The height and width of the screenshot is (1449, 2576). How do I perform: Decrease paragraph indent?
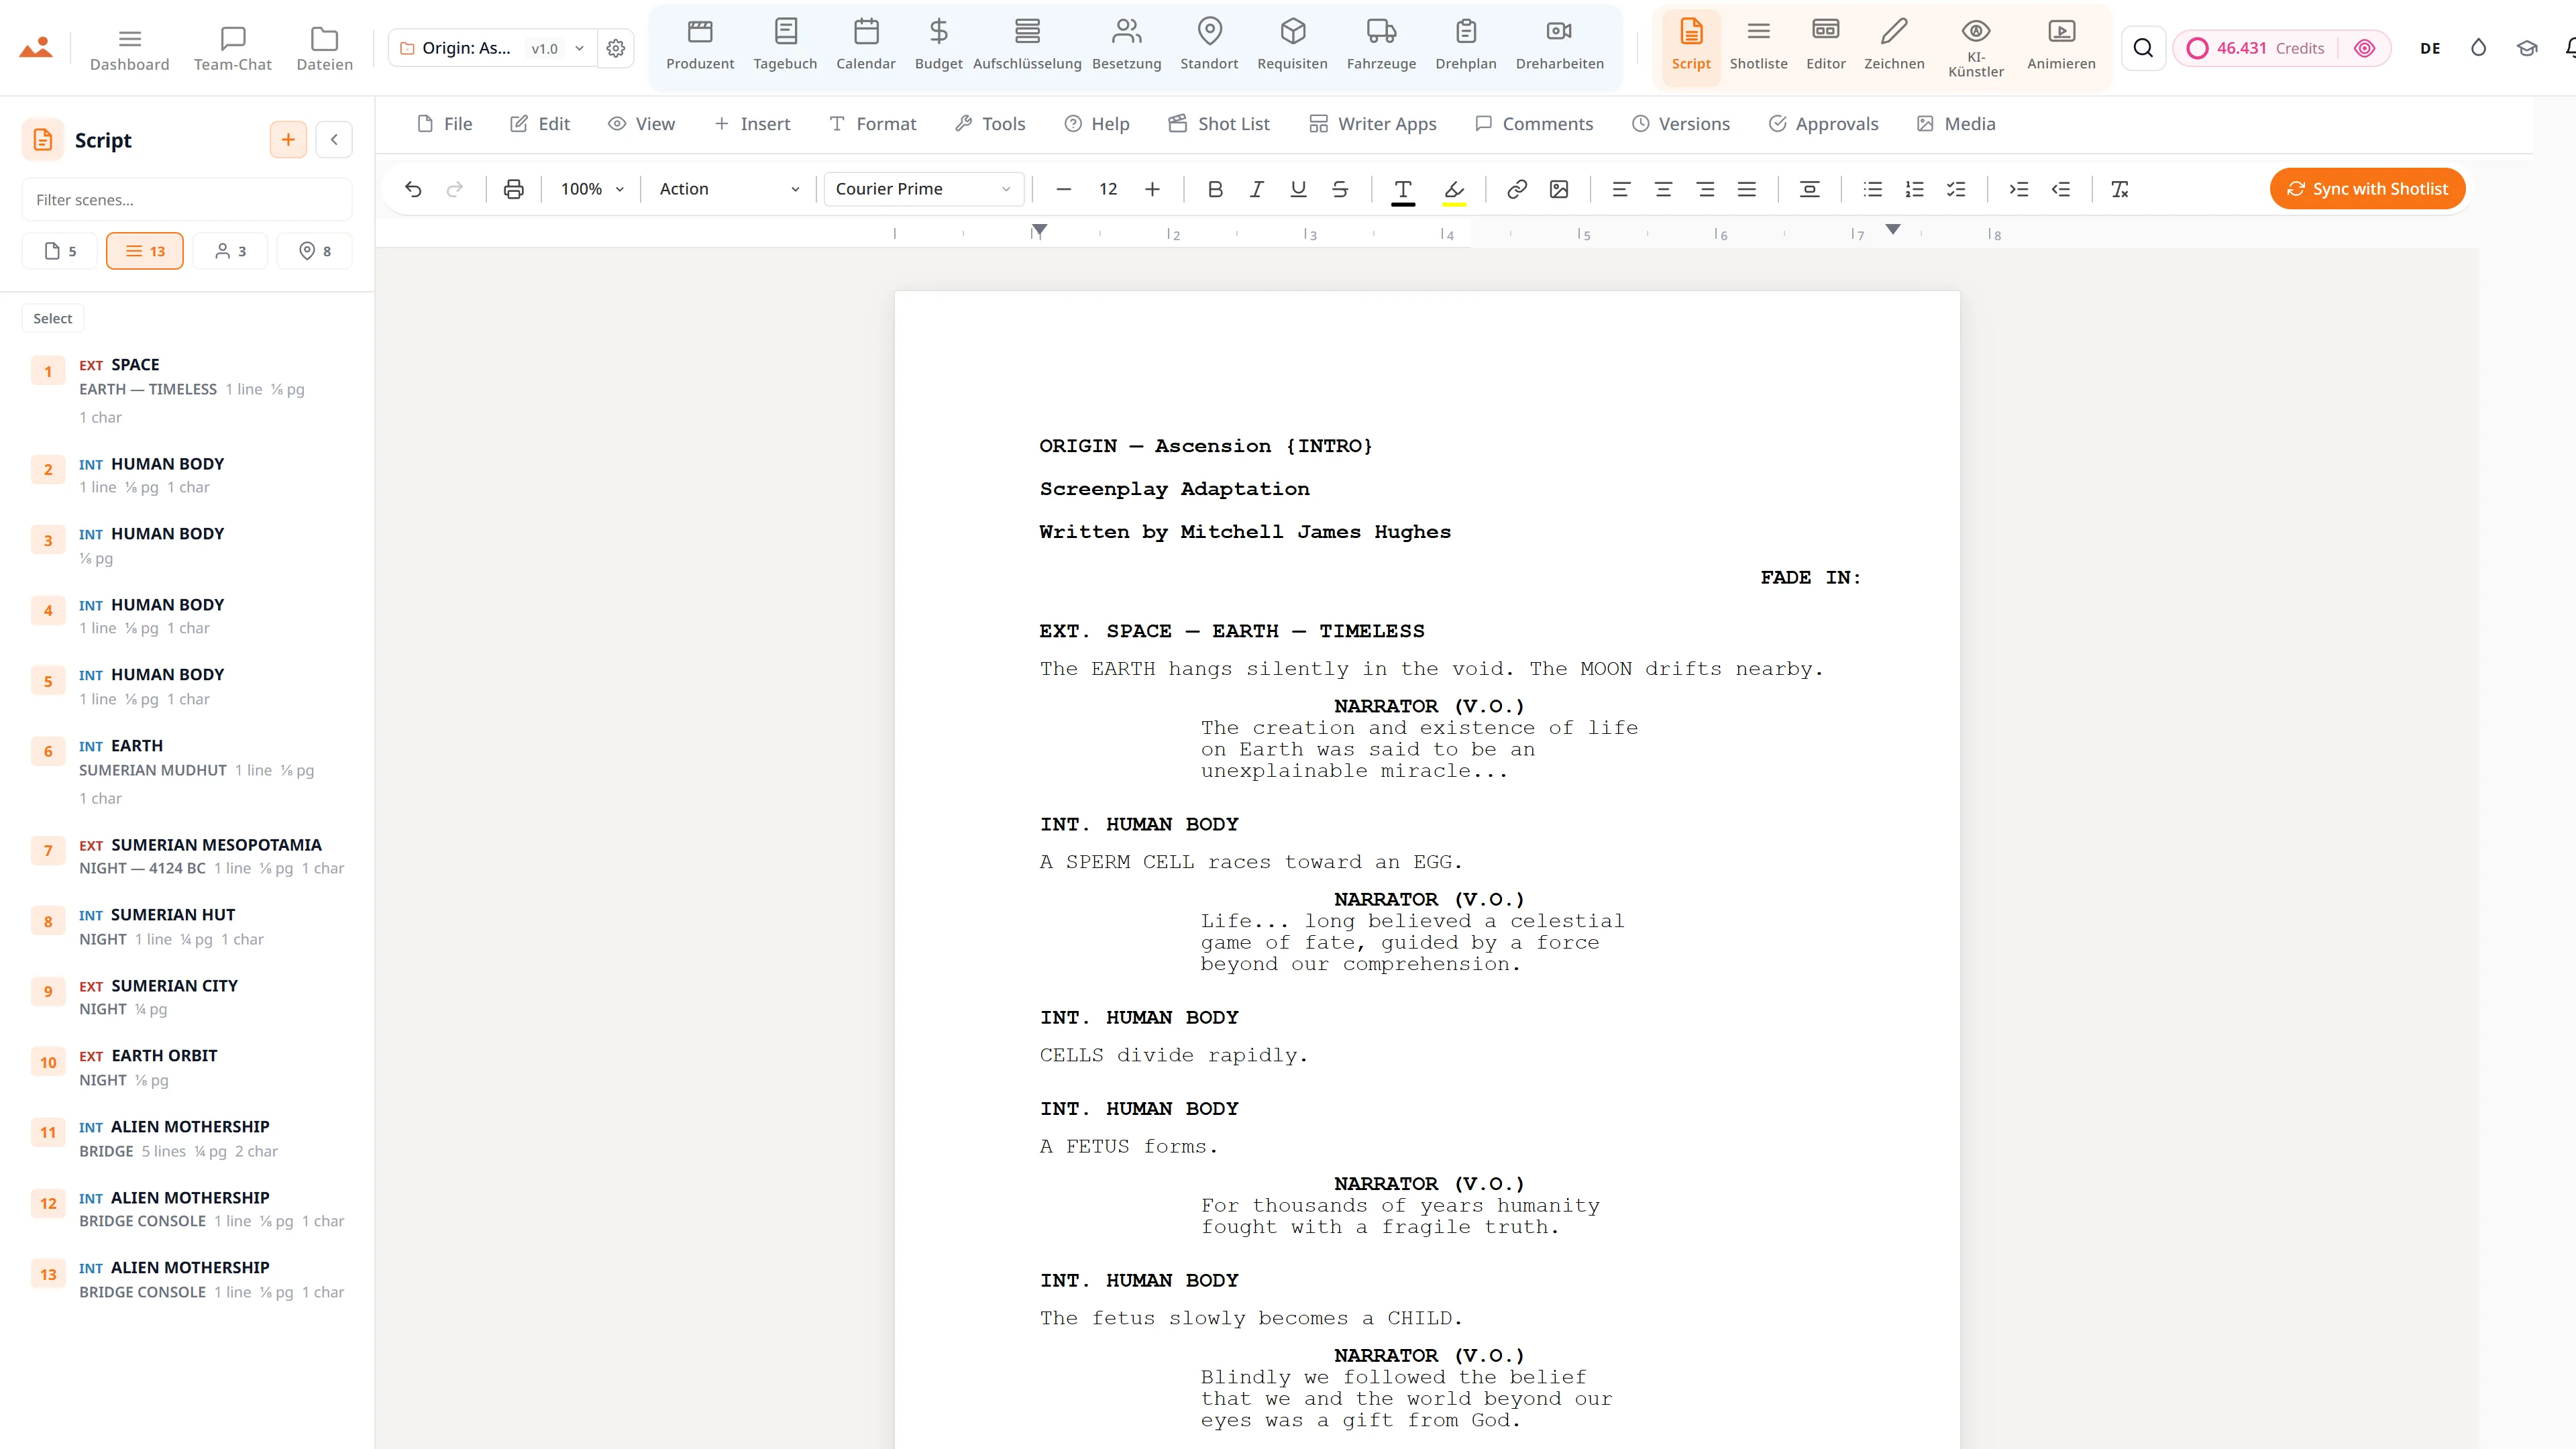[2061, 189]
